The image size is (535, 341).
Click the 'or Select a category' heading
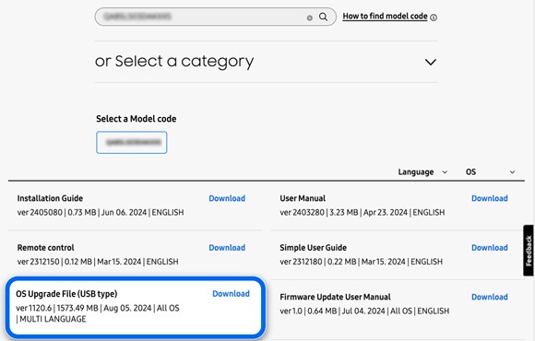coord(174,62)
